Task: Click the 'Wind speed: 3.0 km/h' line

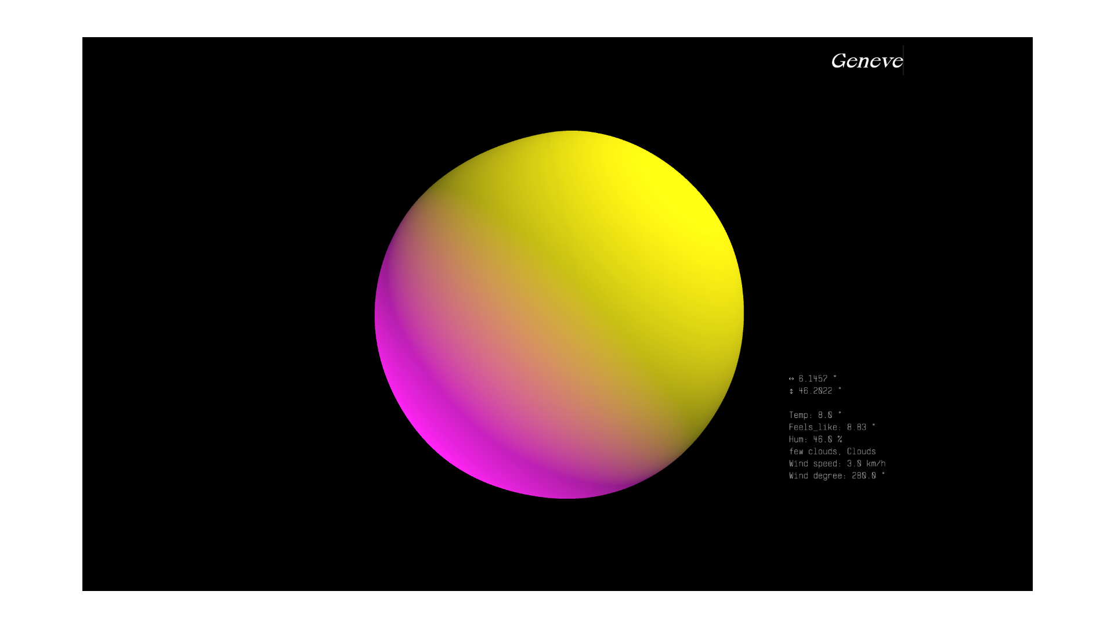Action: tap(837, 464)
